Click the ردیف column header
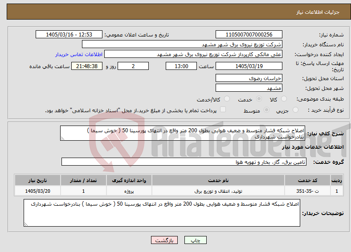Screen dimensions: 351x252 click(337, 180)
